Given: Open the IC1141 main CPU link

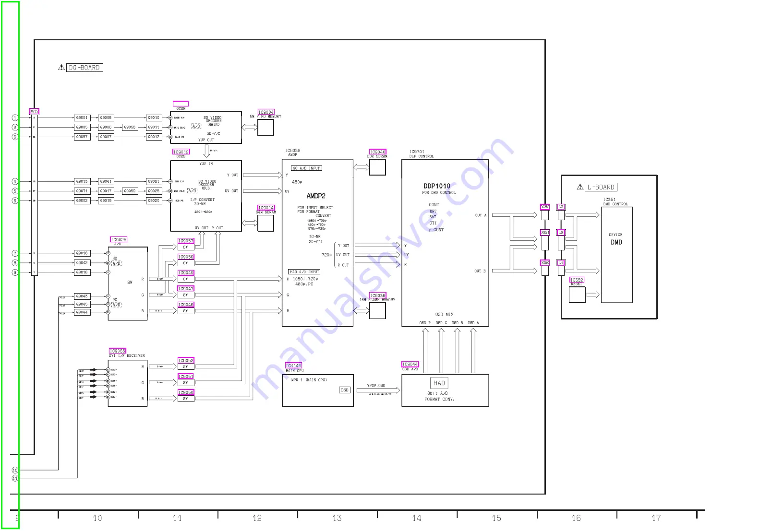Looking at the screenshot, I should [x=294, y=366].
